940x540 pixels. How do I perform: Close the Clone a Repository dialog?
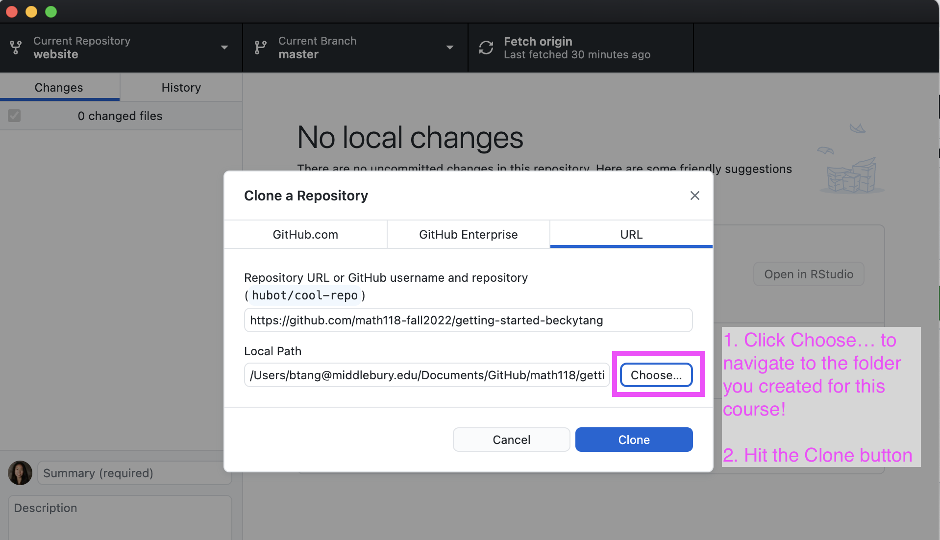pyautogui.click(x=694, y=196)
